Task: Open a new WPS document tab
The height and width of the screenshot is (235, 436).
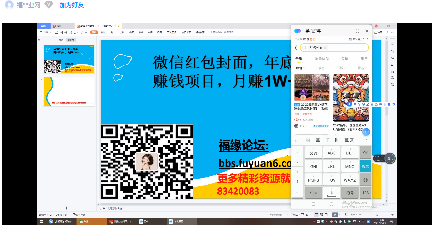Action: (x=125, y=26)
